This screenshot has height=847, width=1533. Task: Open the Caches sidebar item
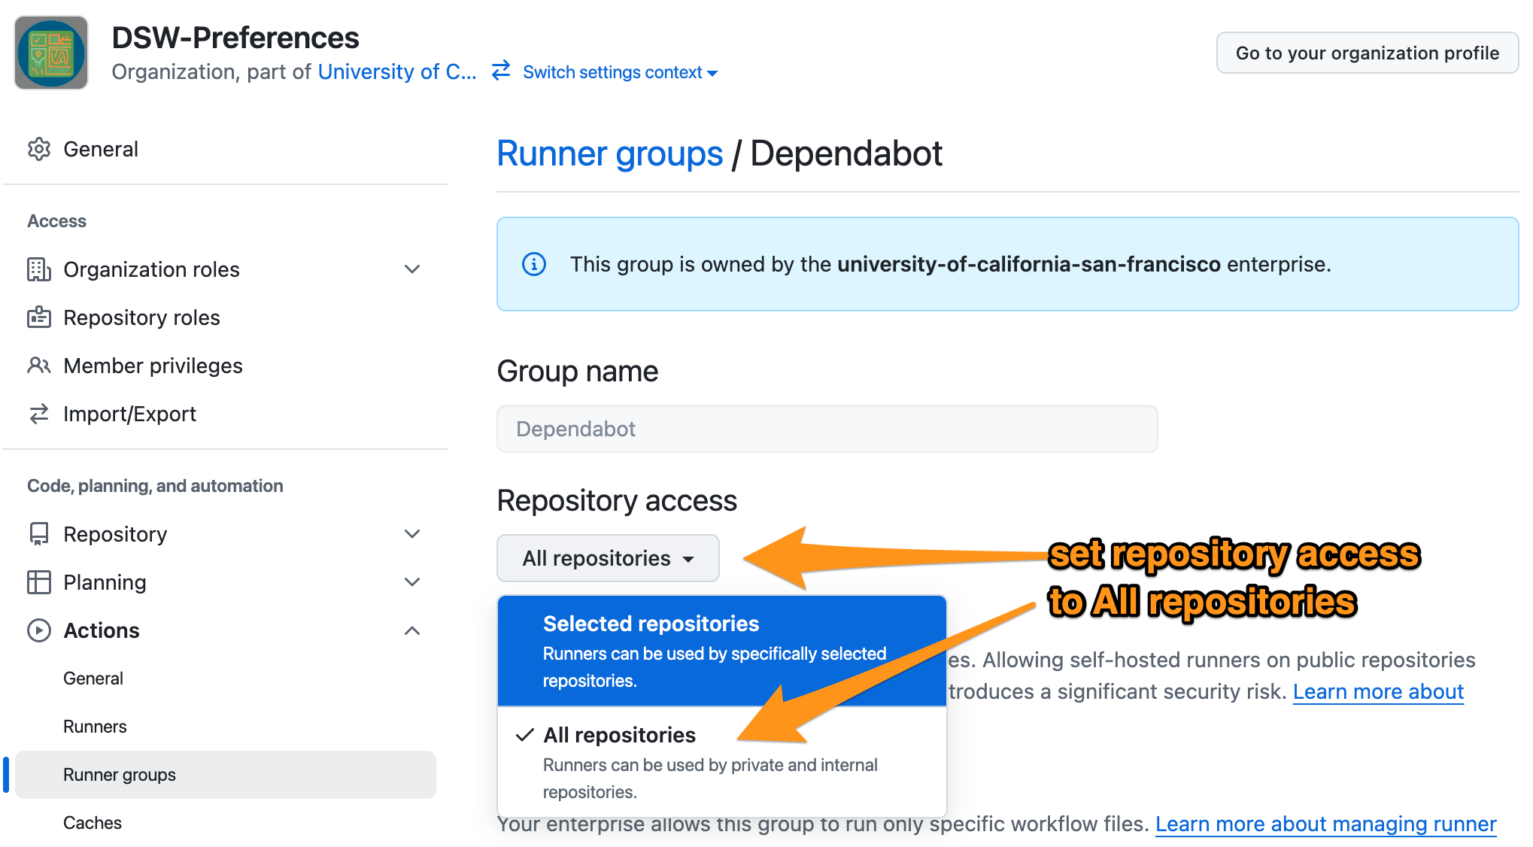point(93,823)
